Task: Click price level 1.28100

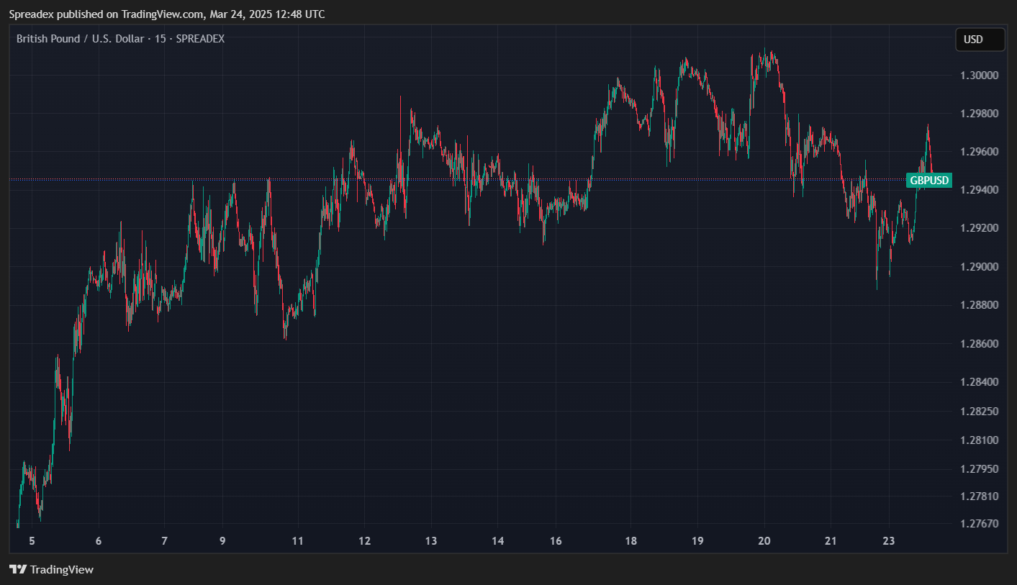Action: coord(979,440)
